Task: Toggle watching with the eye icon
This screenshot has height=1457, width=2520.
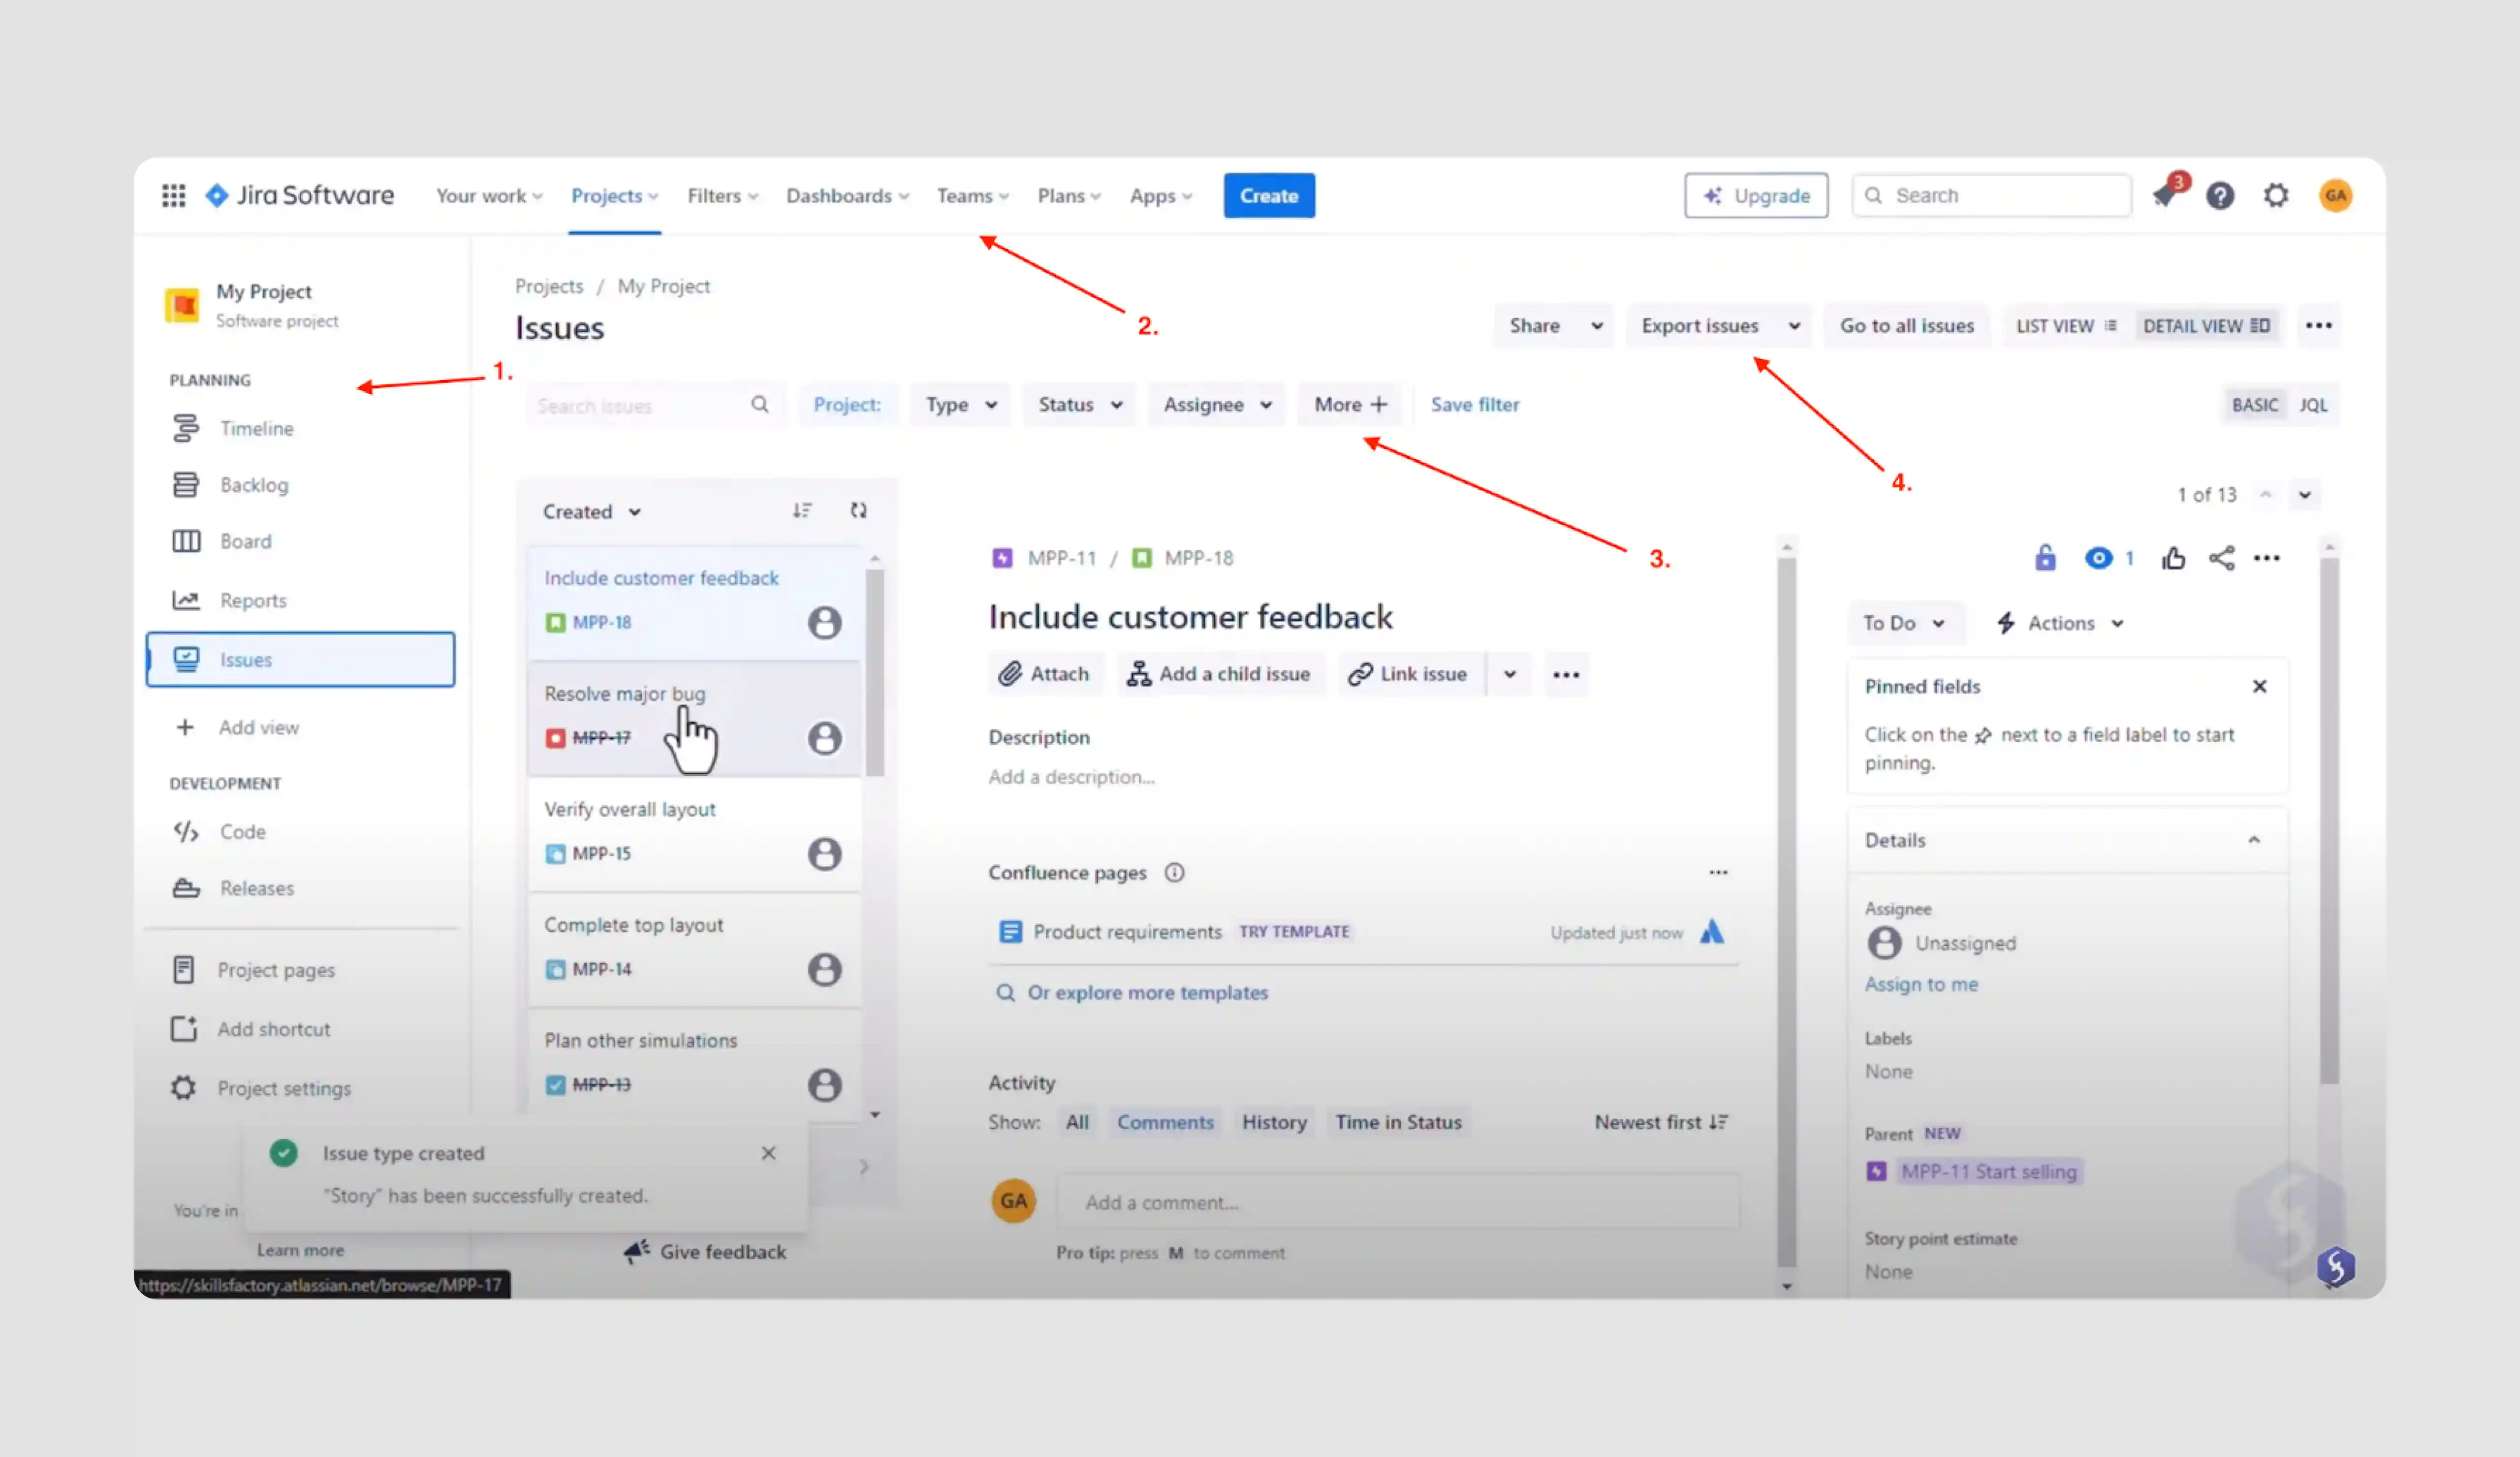Action: [2099, 558]
